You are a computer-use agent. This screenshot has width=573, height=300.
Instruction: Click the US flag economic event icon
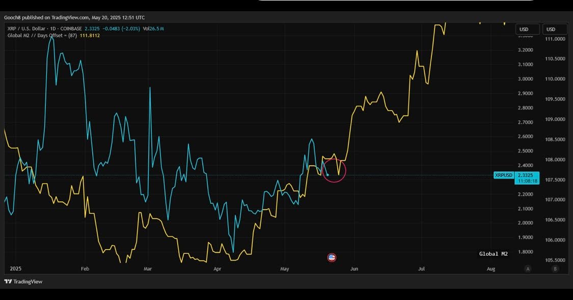click(x=332, y=258)
